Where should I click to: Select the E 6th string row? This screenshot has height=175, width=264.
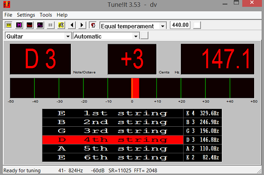(113, 157)
